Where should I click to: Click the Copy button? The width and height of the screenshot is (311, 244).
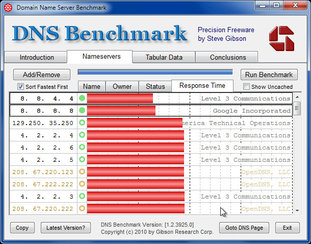point(22,228)
